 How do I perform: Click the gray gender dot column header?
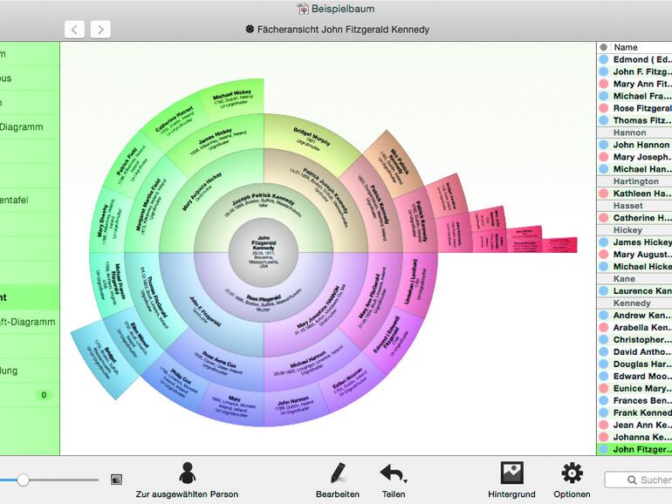pos(603,47)
